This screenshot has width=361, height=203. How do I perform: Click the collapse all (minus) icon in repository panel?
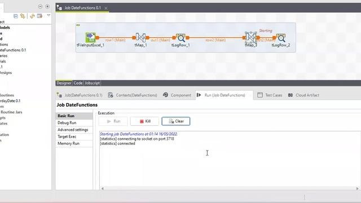click(40, 6)
